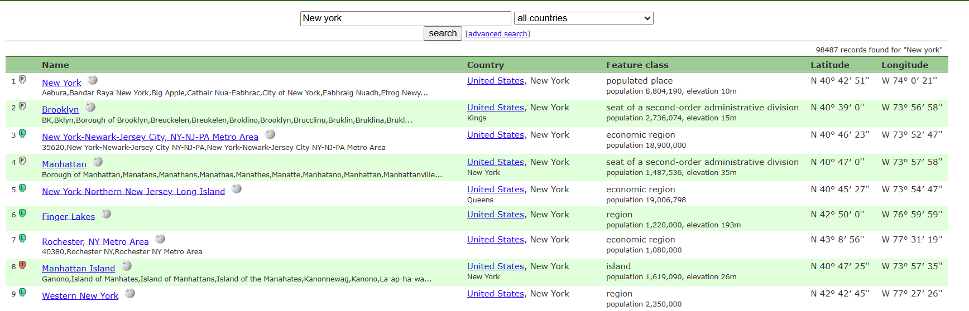Click the Country column header

485,65
